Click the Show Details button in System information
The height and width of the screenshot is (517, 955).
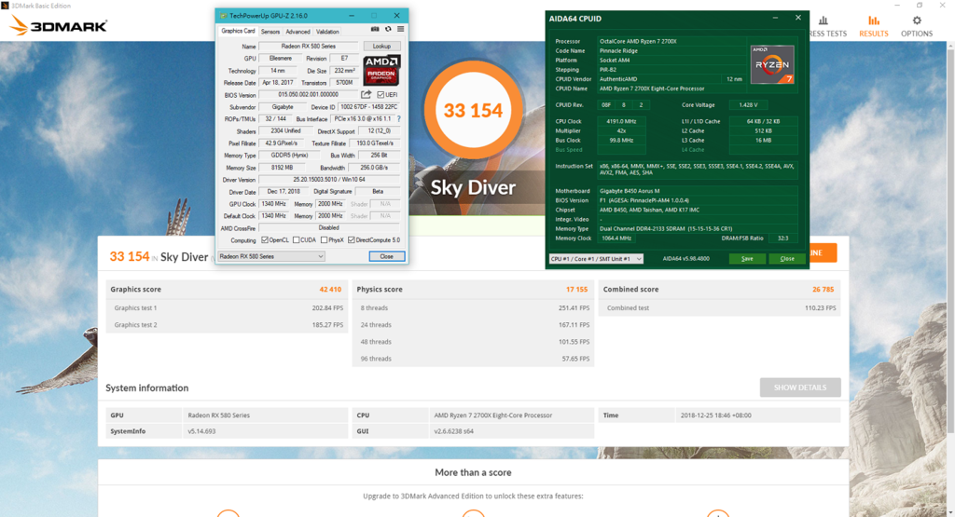click(800, 388)
